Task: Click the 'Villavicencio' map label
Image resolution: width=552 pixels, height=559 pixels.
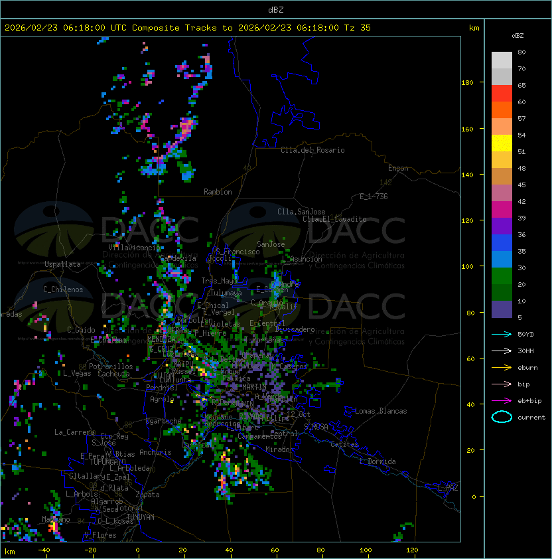Action: point(135,247)
